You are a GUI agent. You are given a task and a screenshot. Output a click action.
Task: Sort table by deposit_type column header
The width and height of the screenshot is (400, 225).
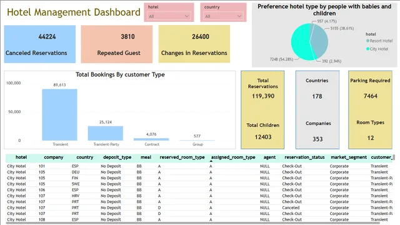117,157
